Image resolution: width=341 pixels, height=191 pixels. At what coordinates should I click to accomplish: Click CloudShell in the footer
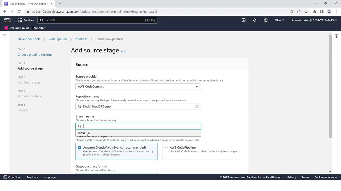tap(15, 177)
